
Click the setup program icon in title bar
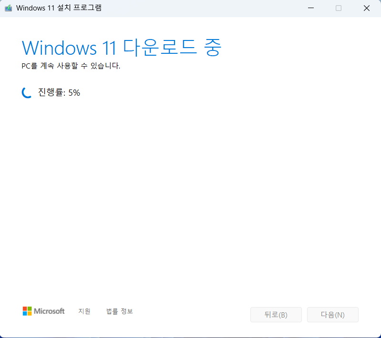8,8
